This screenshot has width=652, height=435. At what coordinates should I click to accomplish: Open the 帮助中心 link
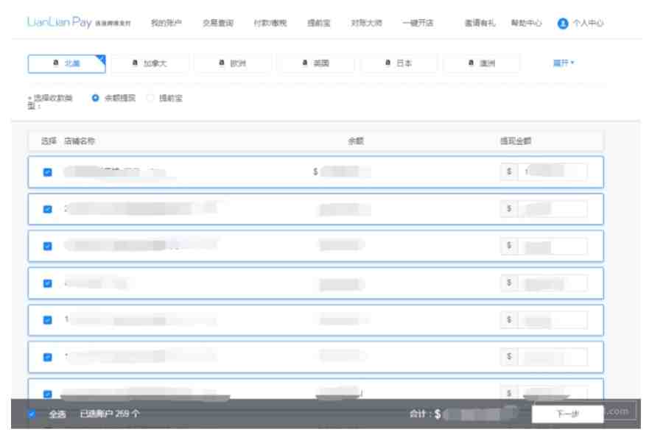pos(527,23)
